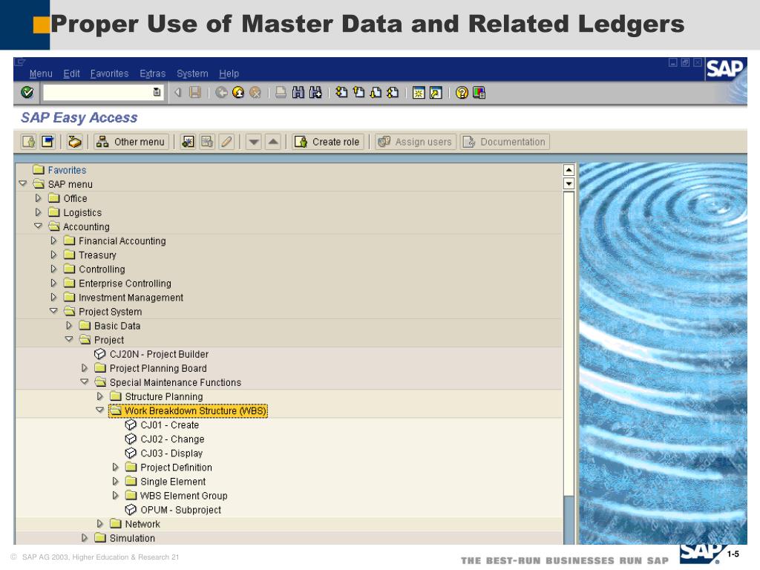760x570 pixels.
Task: Click the Create New Session icon
Action: [x=419, y=93]
